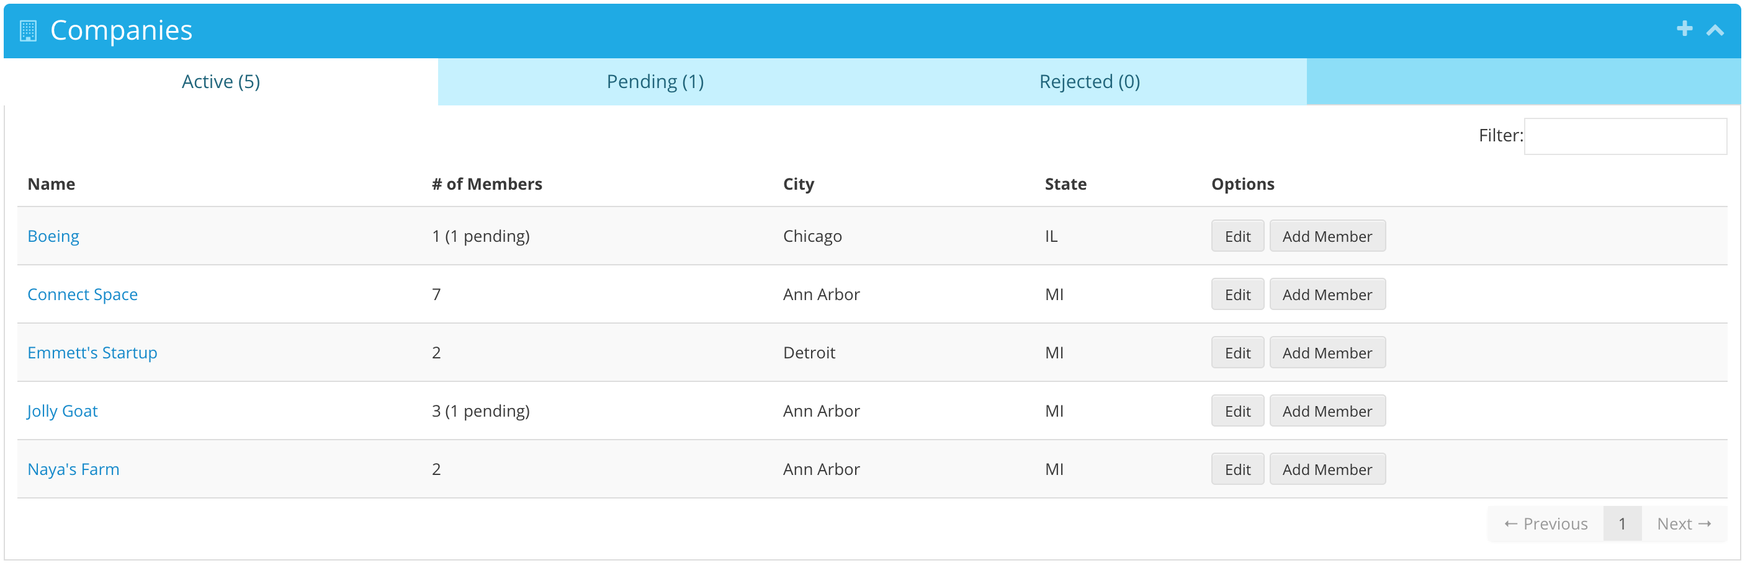Click the Companies building icon
1745x563 pixels.
point(28,30)
